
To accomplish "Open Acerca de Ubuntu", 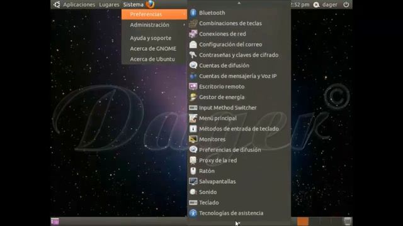I will [154, 59].
